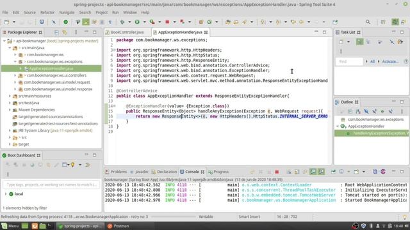Open the Source menu
Viewport: 410px width, 230px height.
[29, 12]
